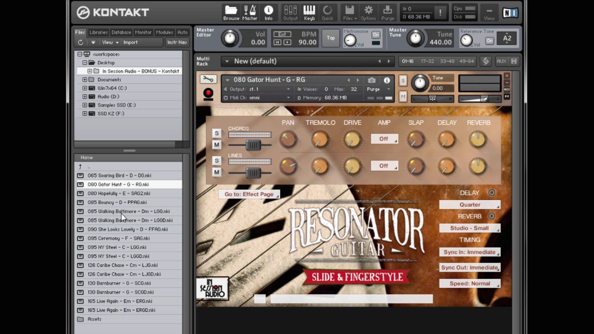Click the Purge icon in header
This screenshot has height=334, width=594.
(x=387, y=13)
